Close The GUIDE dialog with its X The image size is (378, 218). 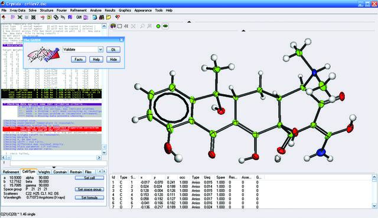click(x=122, y=40)
